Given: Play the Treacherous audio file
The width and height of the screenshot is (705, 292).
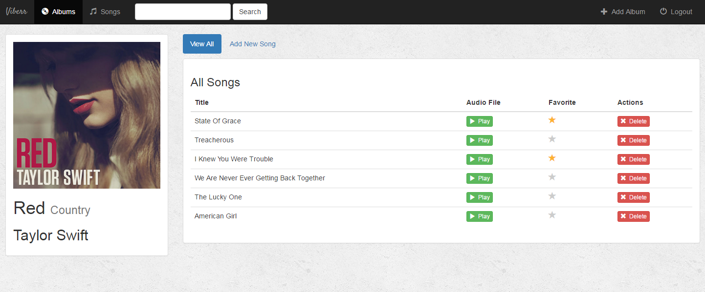Looking at the screenshot, I should pyautogui.click(x=479, y=140).
